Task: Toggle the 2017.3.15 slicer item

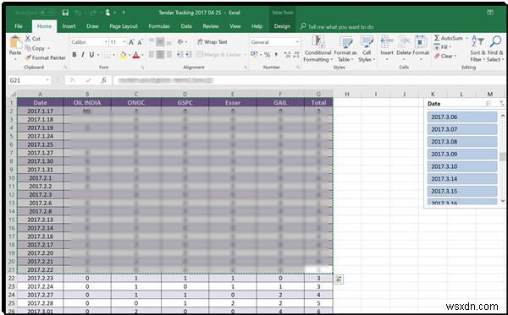Action: (x=462, y=191)
